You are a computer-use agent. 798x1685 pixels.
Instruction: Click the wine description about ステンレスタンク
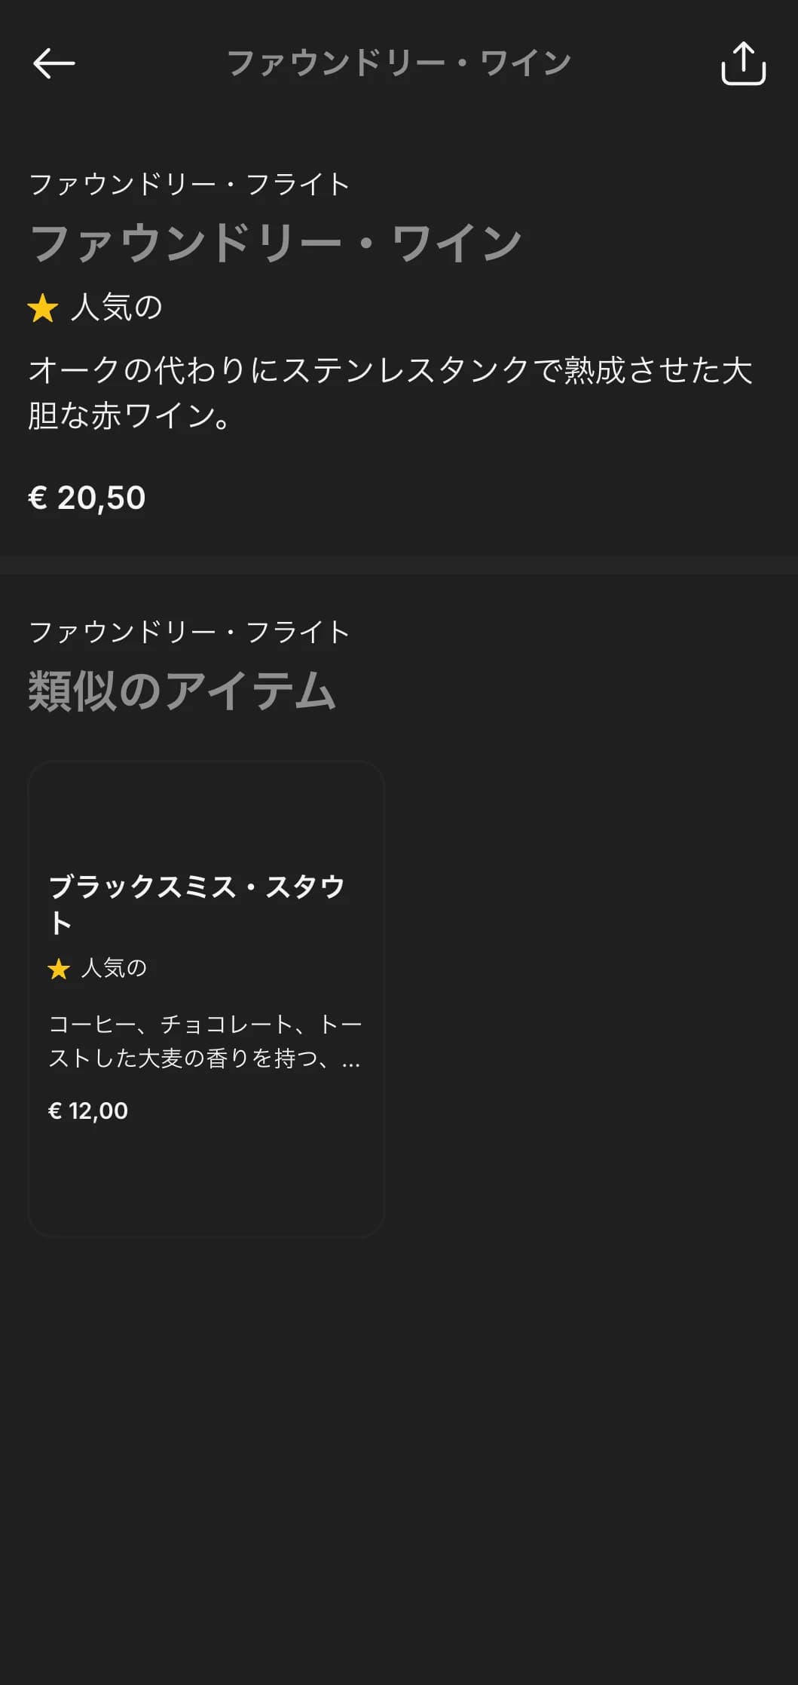(390, 393)
